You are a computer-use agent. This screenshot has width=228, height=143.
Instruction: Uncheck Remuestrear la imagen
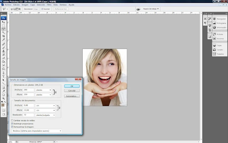tap(12, 127)
